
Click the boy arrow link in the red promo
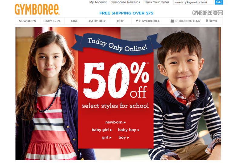tap(124, 138)
